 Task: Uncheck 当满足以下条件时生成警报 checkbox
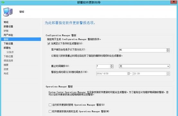tap(49, 44)
